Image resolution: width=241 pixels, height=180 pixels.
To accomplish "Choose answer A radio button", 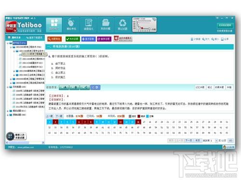I will pos(64,87).
